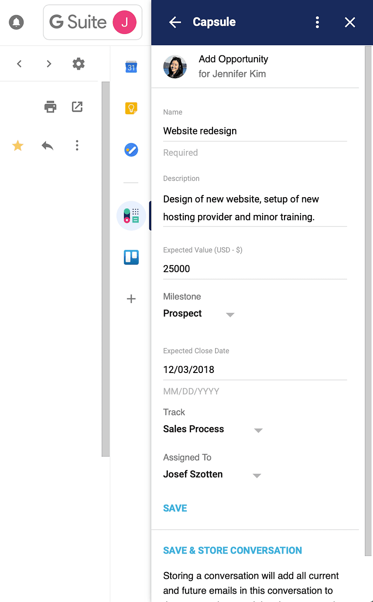This screenshot has width=373, height=602.
Task: Open the email in a new window
Action: pyautogui.click(x=77, y=106)
